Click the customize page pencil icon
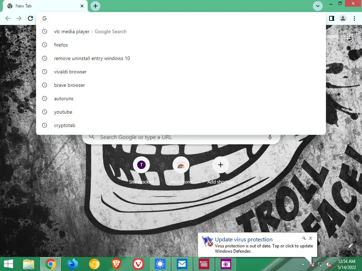This screenshot has height=271, width=362. 350,246
